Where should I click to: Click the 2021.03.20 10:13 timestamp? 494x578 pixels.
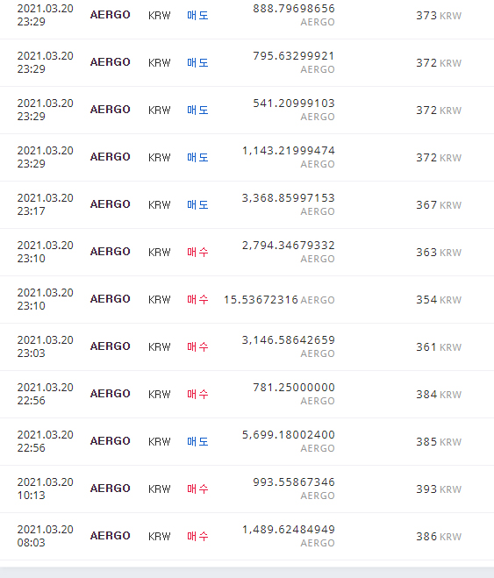(x=45, y=489)
